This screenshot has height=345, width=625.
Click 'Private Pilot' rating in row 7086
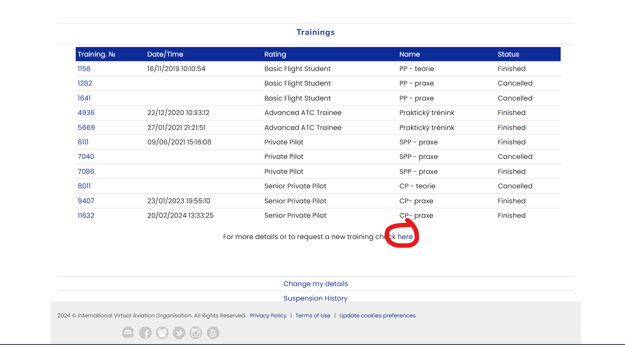(x=284, y=172)
